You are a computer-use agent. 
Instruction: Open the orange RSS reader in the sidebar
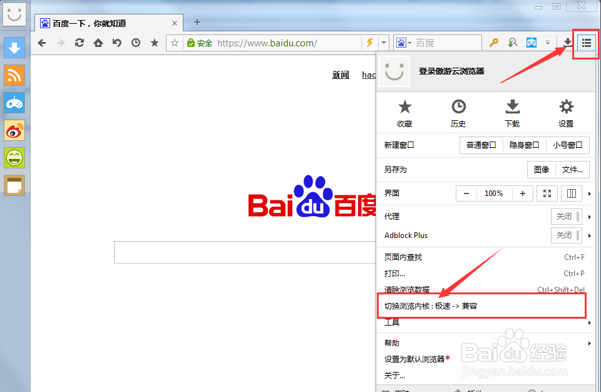[14, 75]
